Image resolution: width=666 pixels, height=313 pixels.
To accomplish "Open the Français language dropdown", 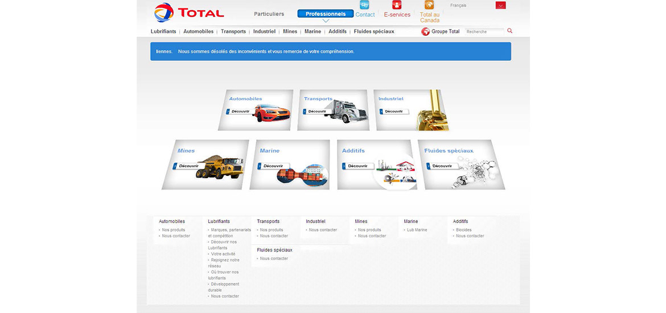I will pyautogui.click(x=500, y=6).
